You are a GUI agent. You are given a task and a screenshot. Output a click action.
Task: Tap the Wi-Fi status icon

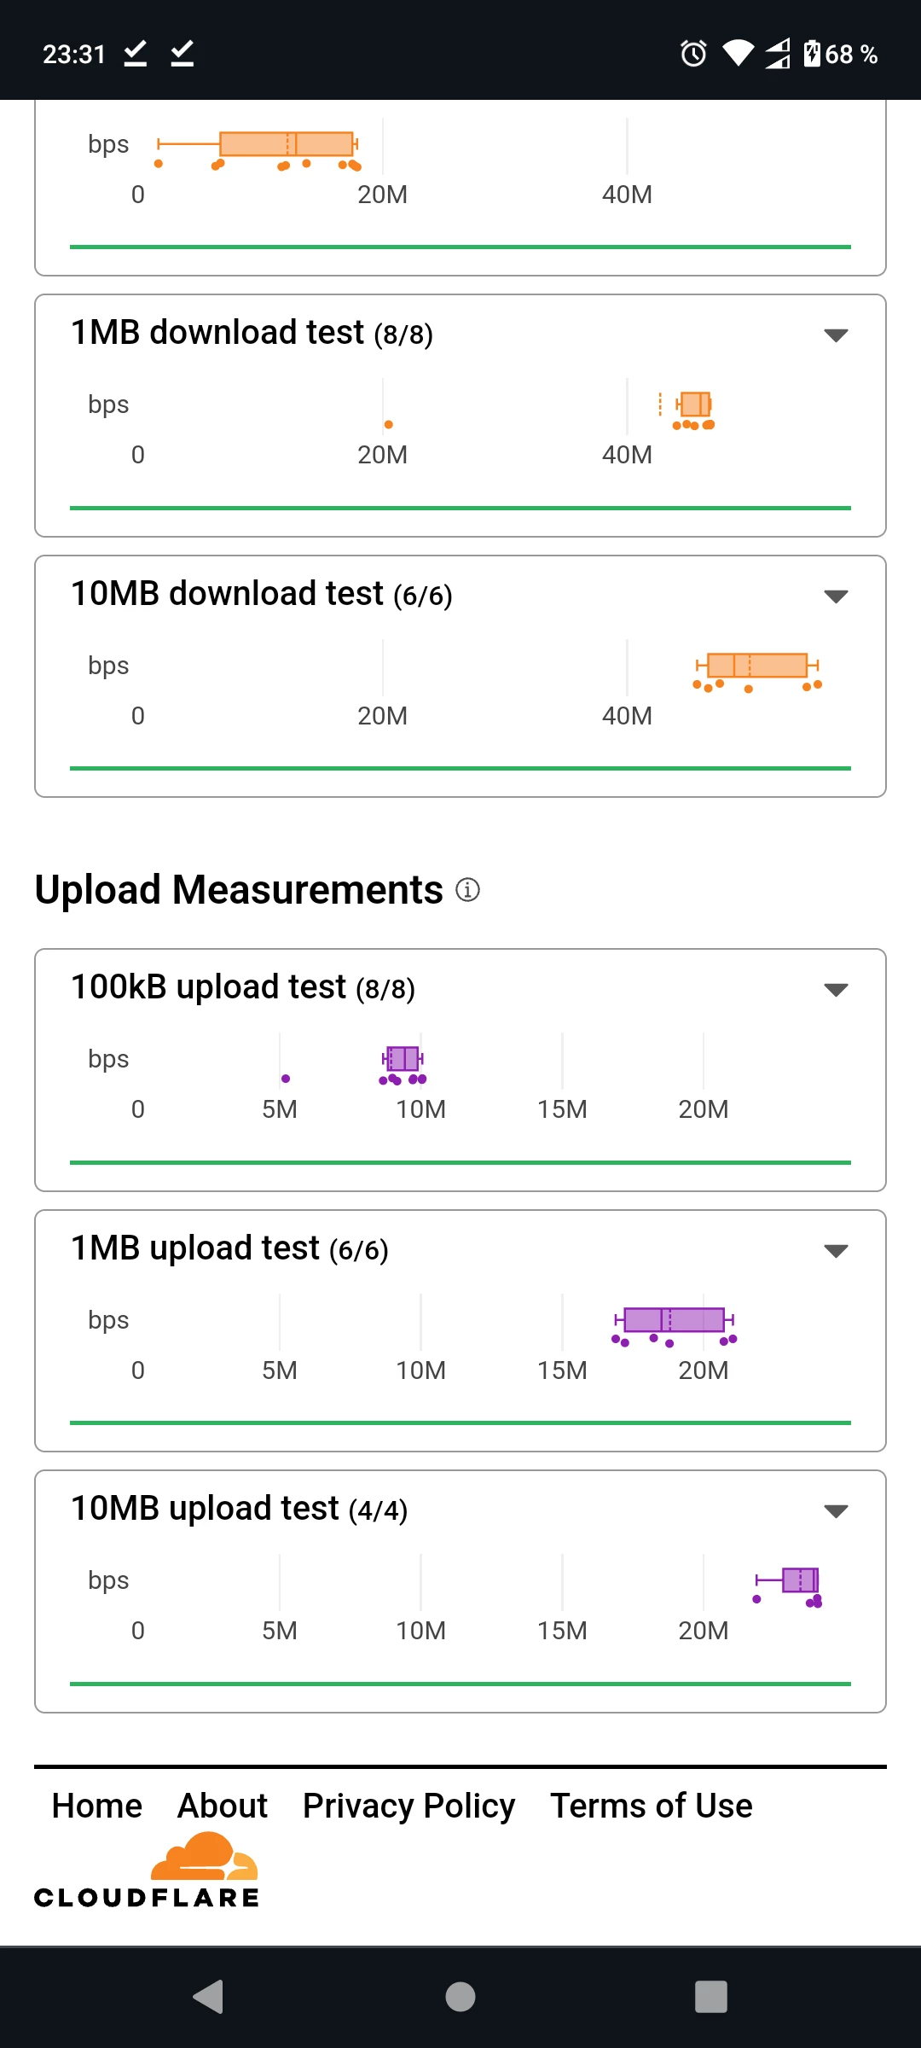pos(738,54)
